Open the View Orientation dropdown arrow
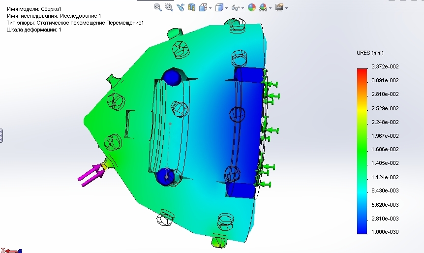424x253 pixels. (210, 8)
